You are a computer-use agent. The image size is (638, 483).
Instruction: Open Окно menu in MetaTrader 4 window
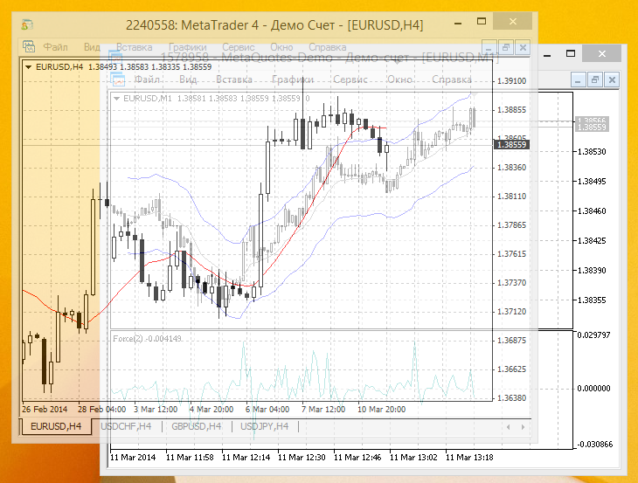[281, 47]
